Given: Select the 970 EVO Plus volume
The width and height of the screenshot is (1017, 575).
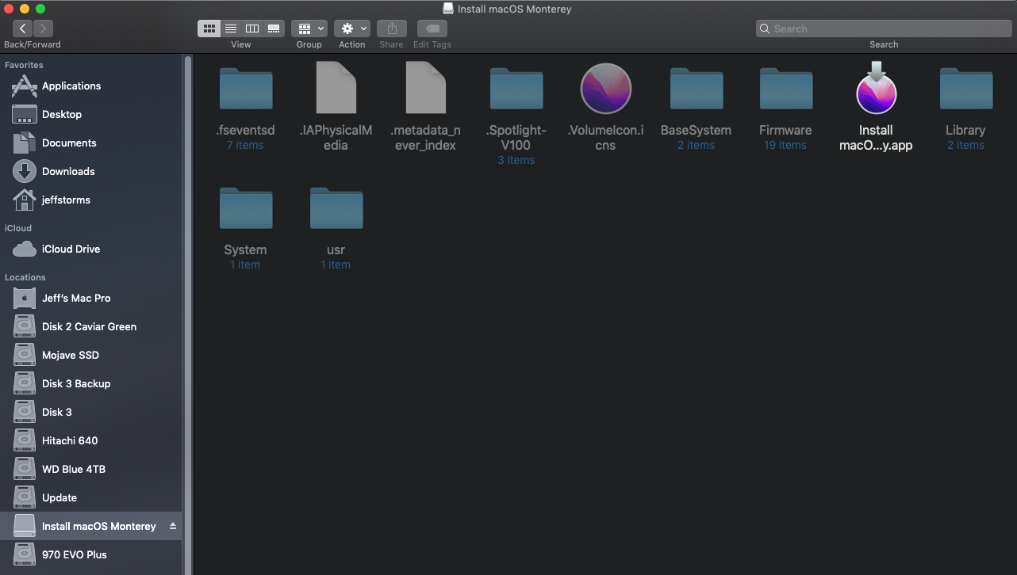Looking at the screenshot, I should coord(91,554).
